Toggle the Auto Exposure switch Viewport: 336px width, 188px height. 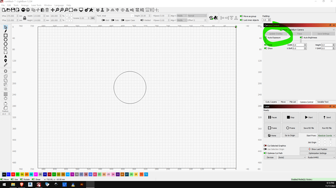pyautogui.click(x=266, y=37)
